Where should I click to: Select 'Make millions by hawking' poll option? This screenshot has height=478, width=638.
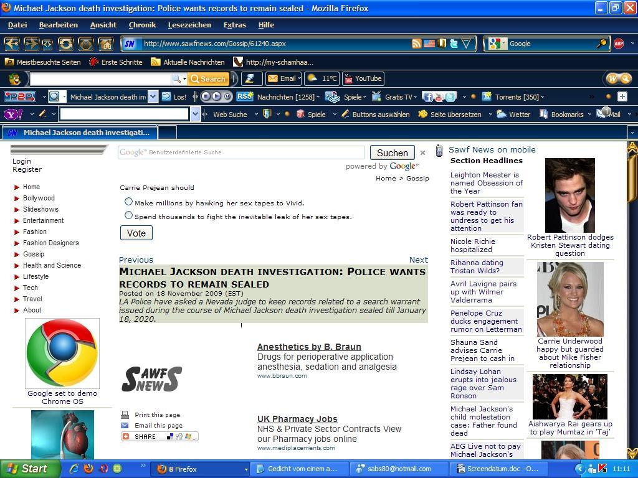coord(128,202)
